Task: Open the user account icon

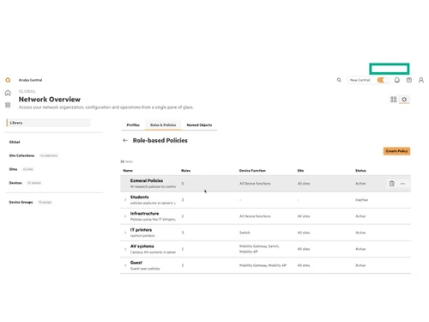Action: (421, 80)
